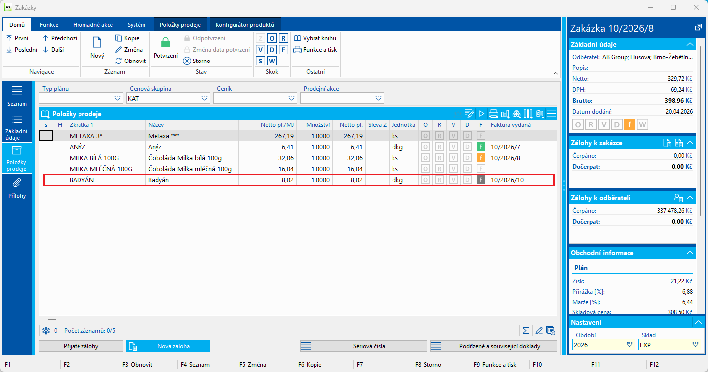Open the Cenová skupina KAT dropdown
Viewport: 708px width, 372px height.
tap(205, 98)
